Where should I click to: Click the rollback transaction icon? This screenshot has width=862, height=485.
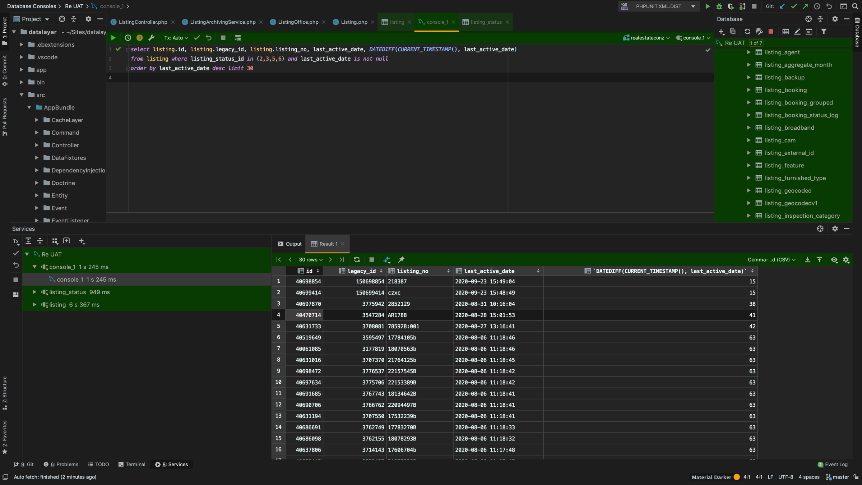point(209,38)
